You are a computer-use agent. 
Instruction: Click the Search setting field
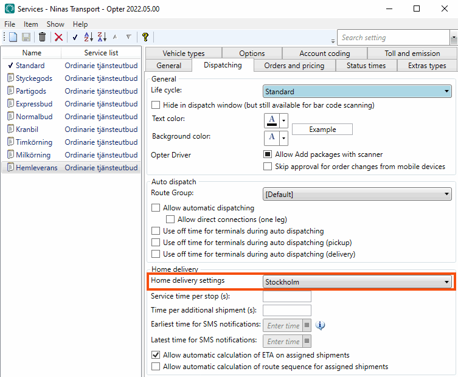click(393, 38)
